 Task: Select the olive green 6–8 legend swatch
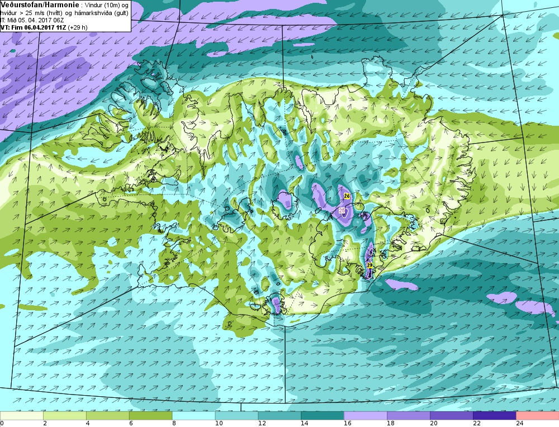tap(151, 416)
